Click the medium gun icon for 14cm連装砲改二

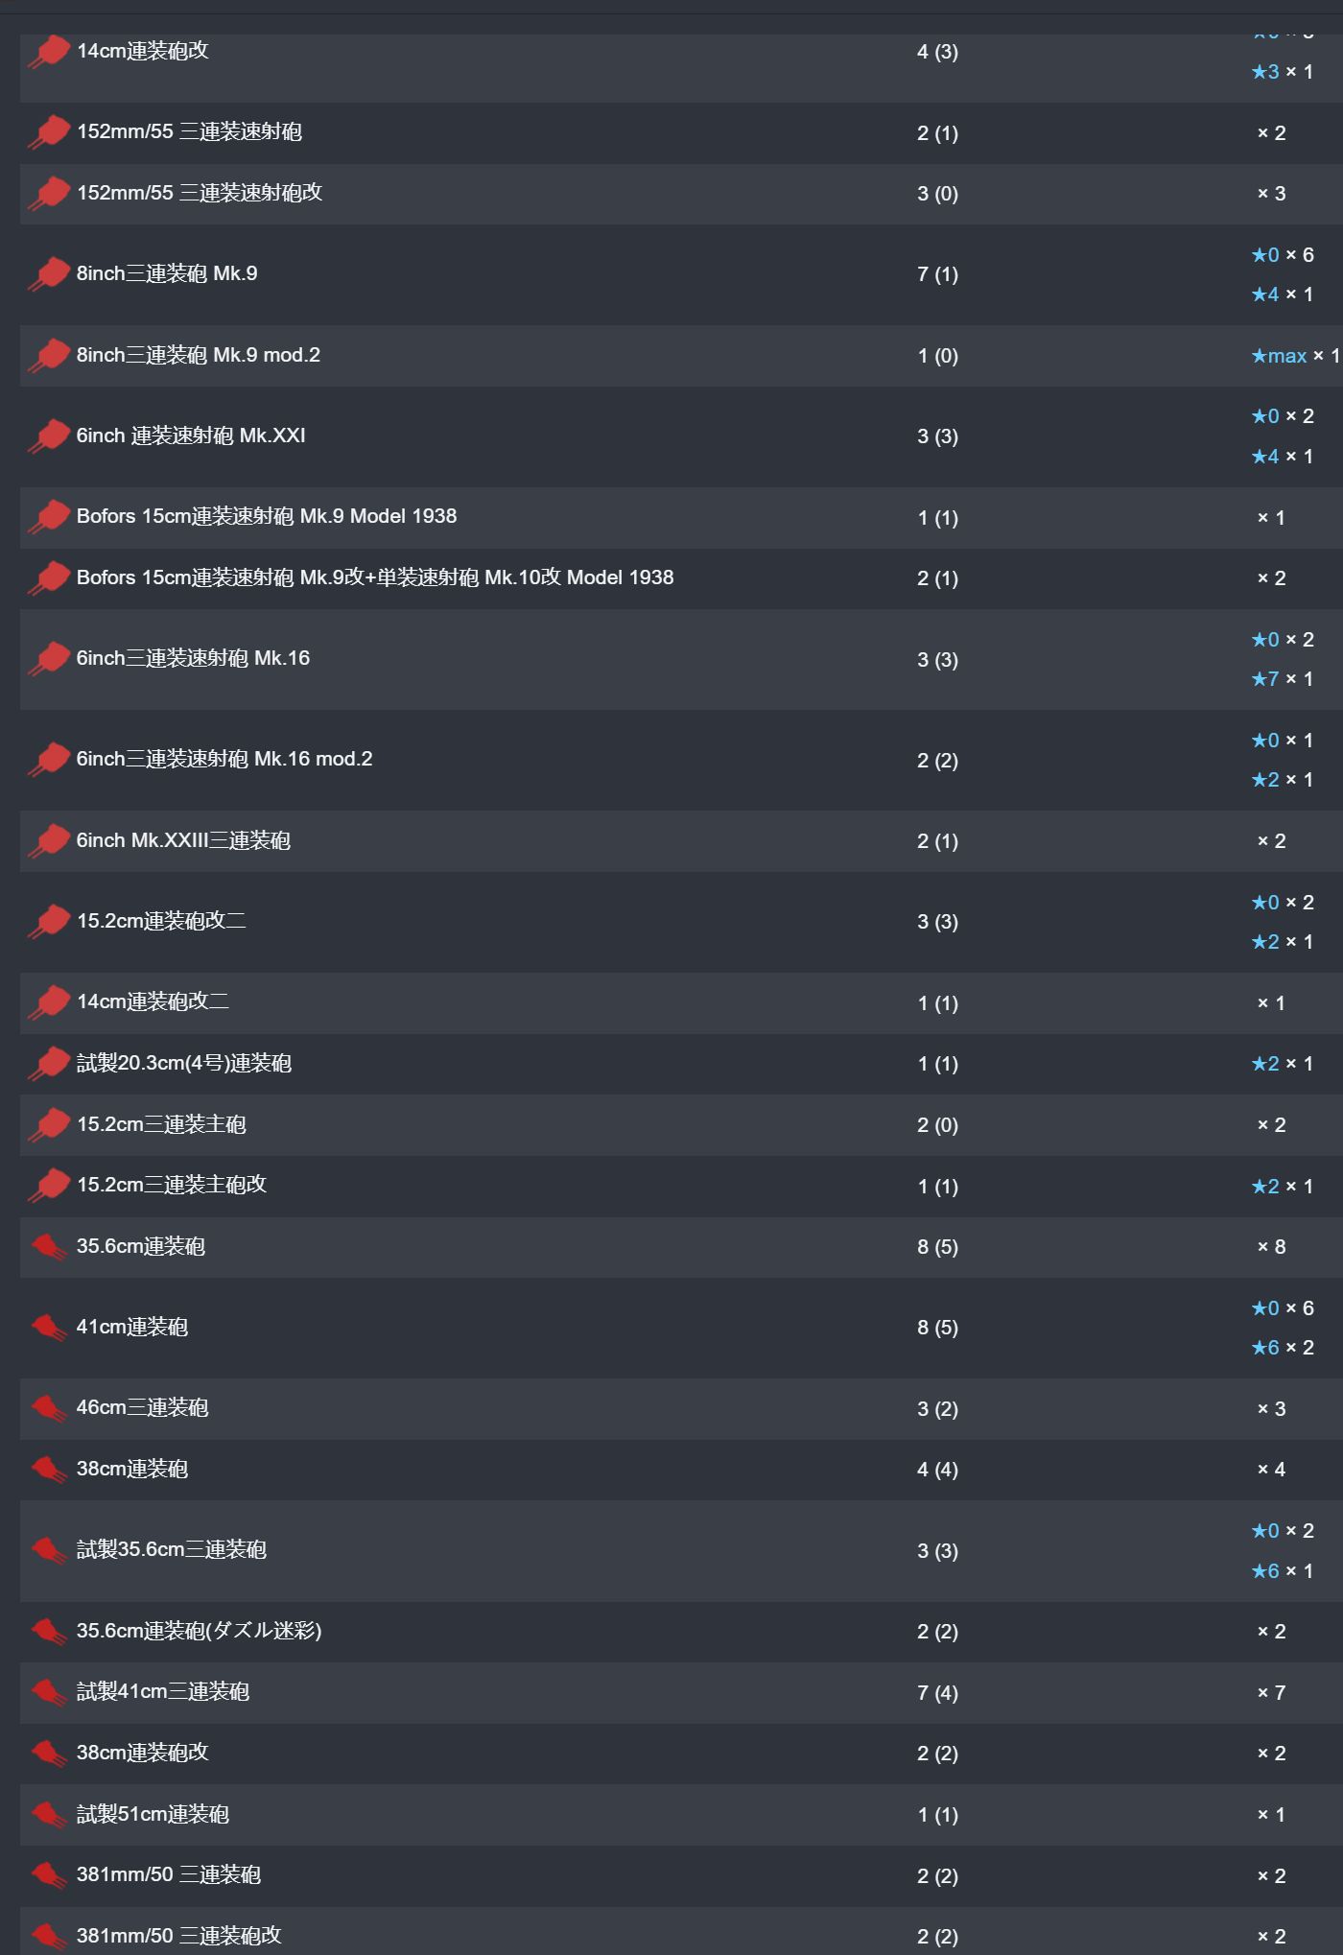tap(49, 1002)
